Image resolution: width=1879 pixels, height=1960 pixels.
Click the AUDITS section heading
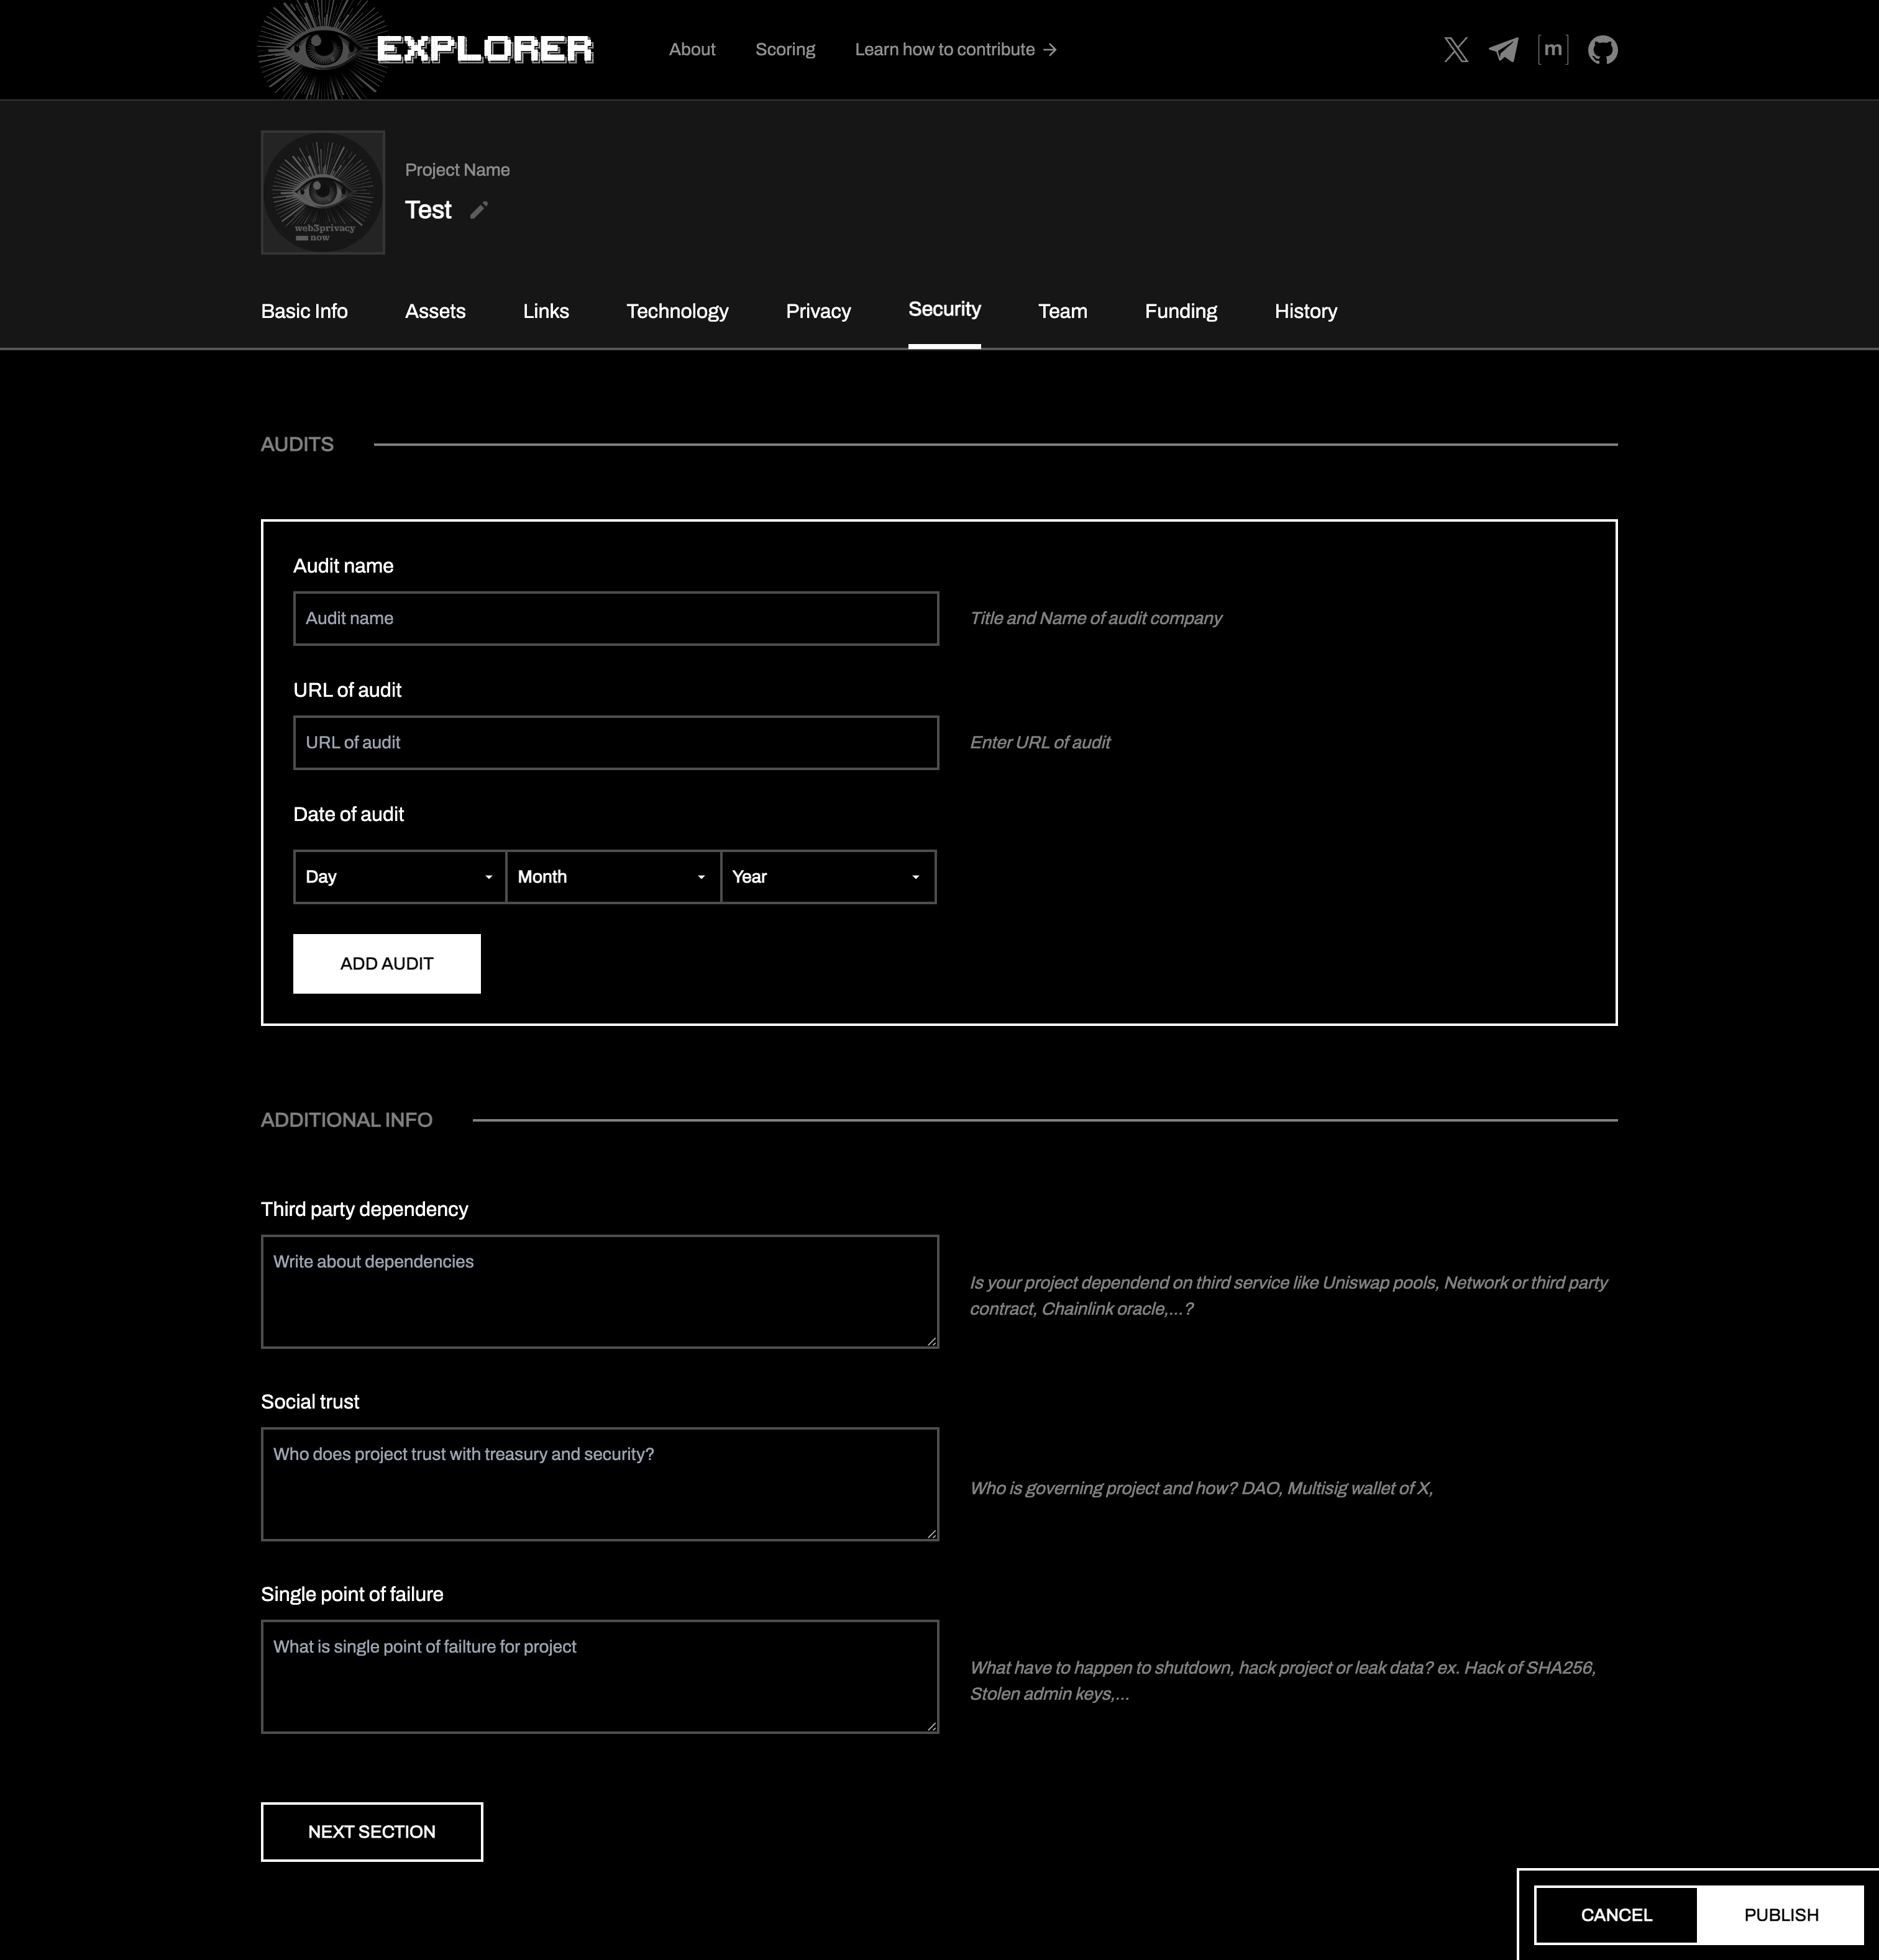(297, 444)
